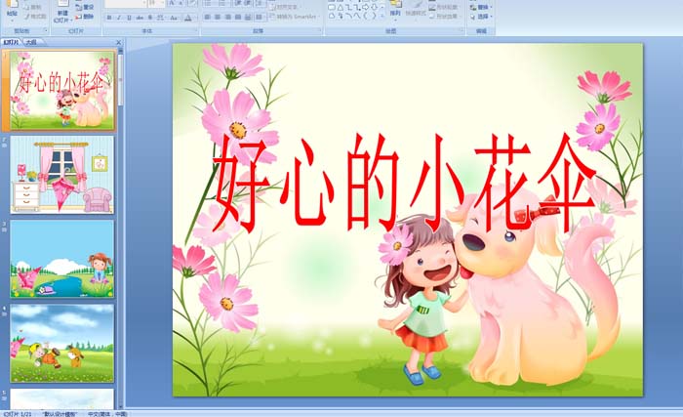This screenshot has width=683, height=417.
Task: Center-align the text
Action: pyautogui.click(x=218, y=17)
